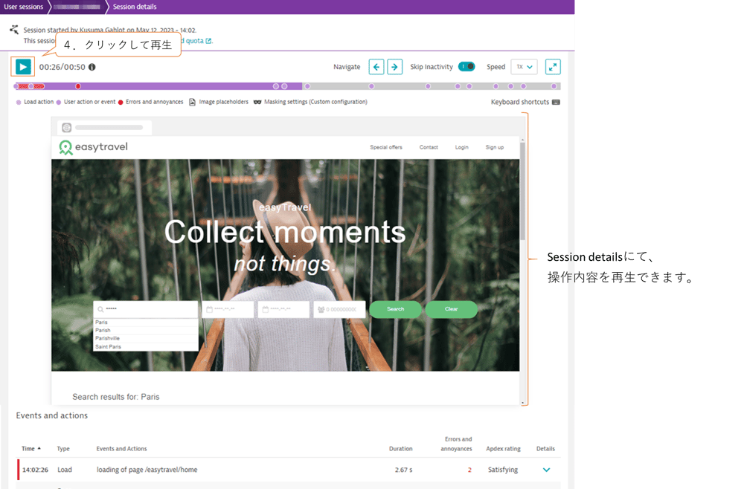Open Special offers in replayed page
The width and height of the screenshot is (744, 489).
click(x=385, y=147)
